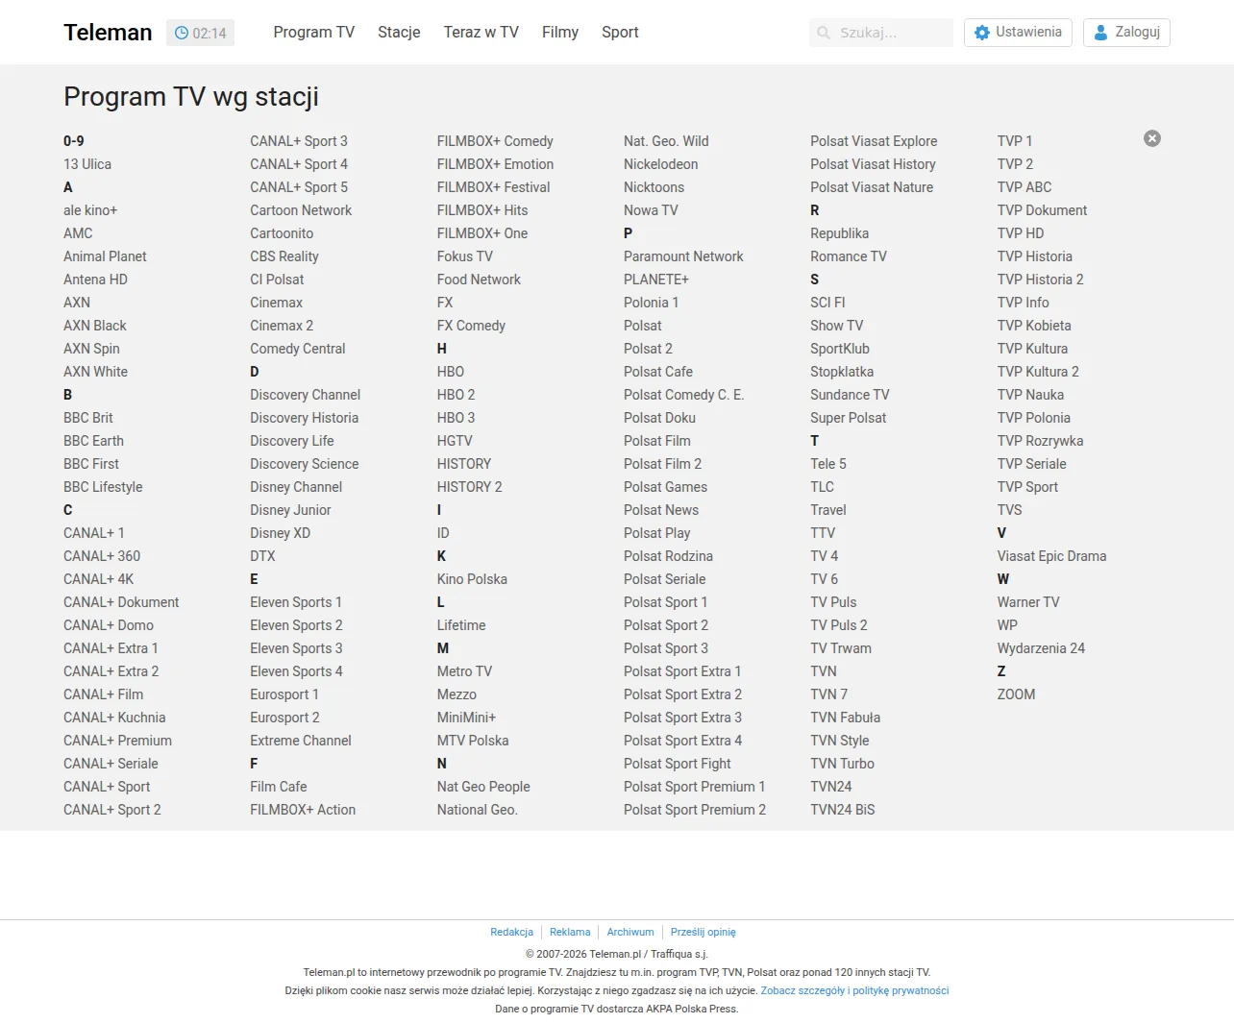Select HISTORY 2 channel

[470, 487]
